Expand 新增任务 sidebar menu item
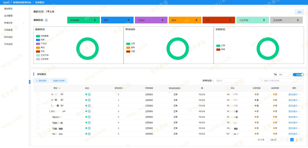Screen dimensions: 308x148 [14, 23]
